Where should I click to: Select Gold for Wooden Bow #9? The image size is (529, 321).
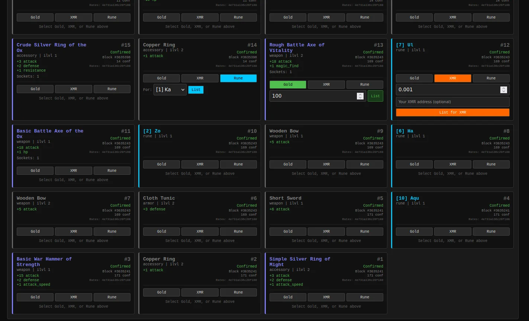click(288, 164)
